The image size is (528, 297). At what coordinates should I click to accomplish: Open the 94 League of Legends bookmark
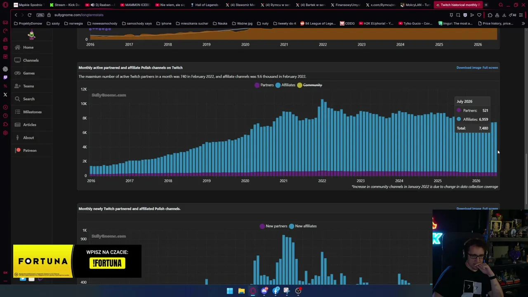(318, 24)
